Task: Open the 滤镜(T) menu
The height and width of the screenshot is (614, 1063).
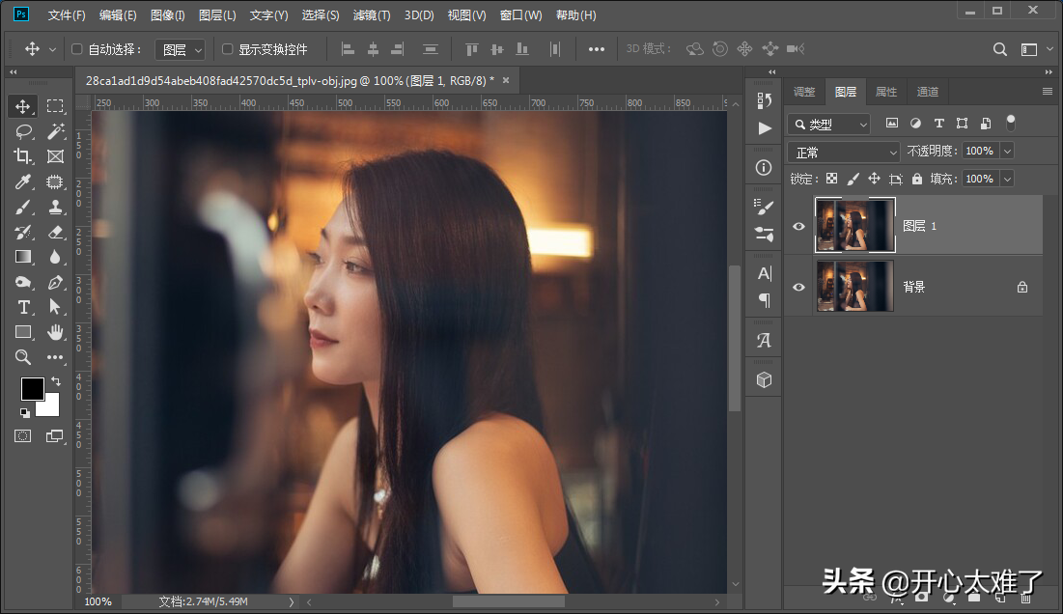Action: pyautogui.click(x=372, y=15)
